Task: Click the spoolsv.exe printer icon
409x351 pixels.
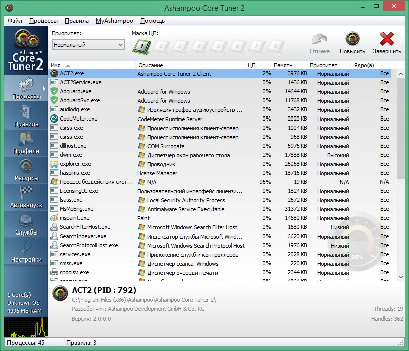Action: [x=54, y=272]
